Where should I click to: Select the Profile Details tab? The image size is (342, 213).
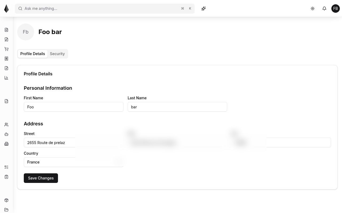[x=33, y=54]
